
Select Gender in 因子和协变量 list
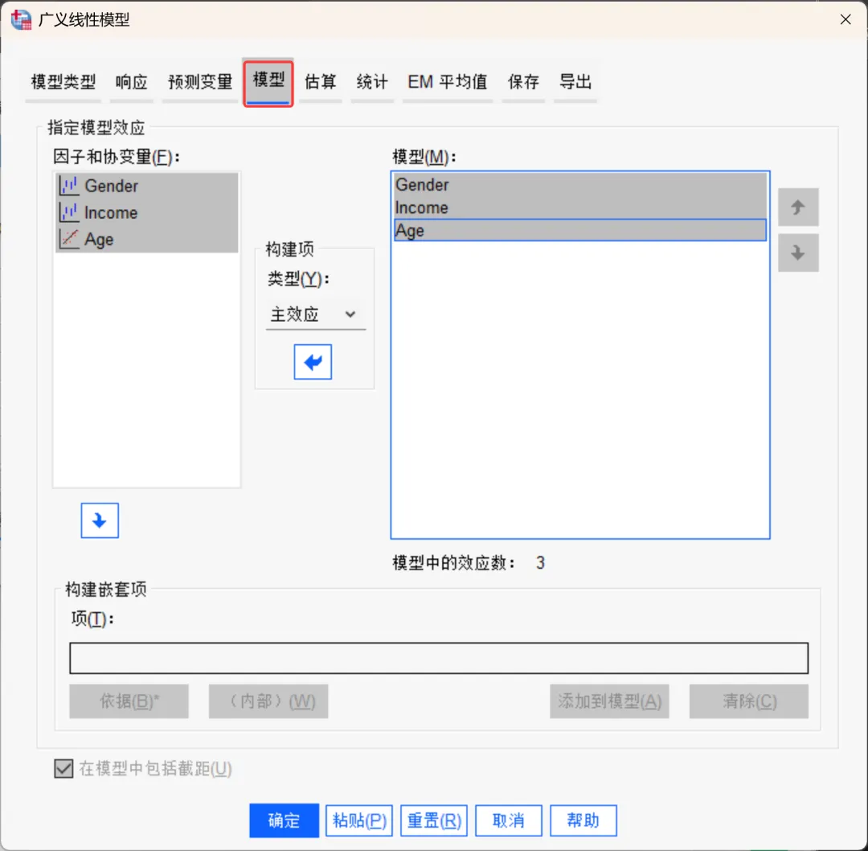(x=147, y=186)
